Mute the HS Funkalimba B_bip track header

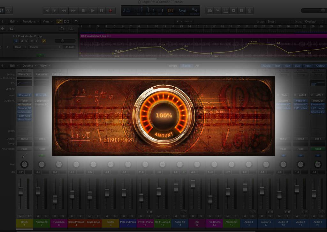click(22, 41)
